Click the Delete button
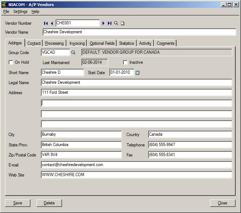 pyautogui.click(x=49, y=203)
